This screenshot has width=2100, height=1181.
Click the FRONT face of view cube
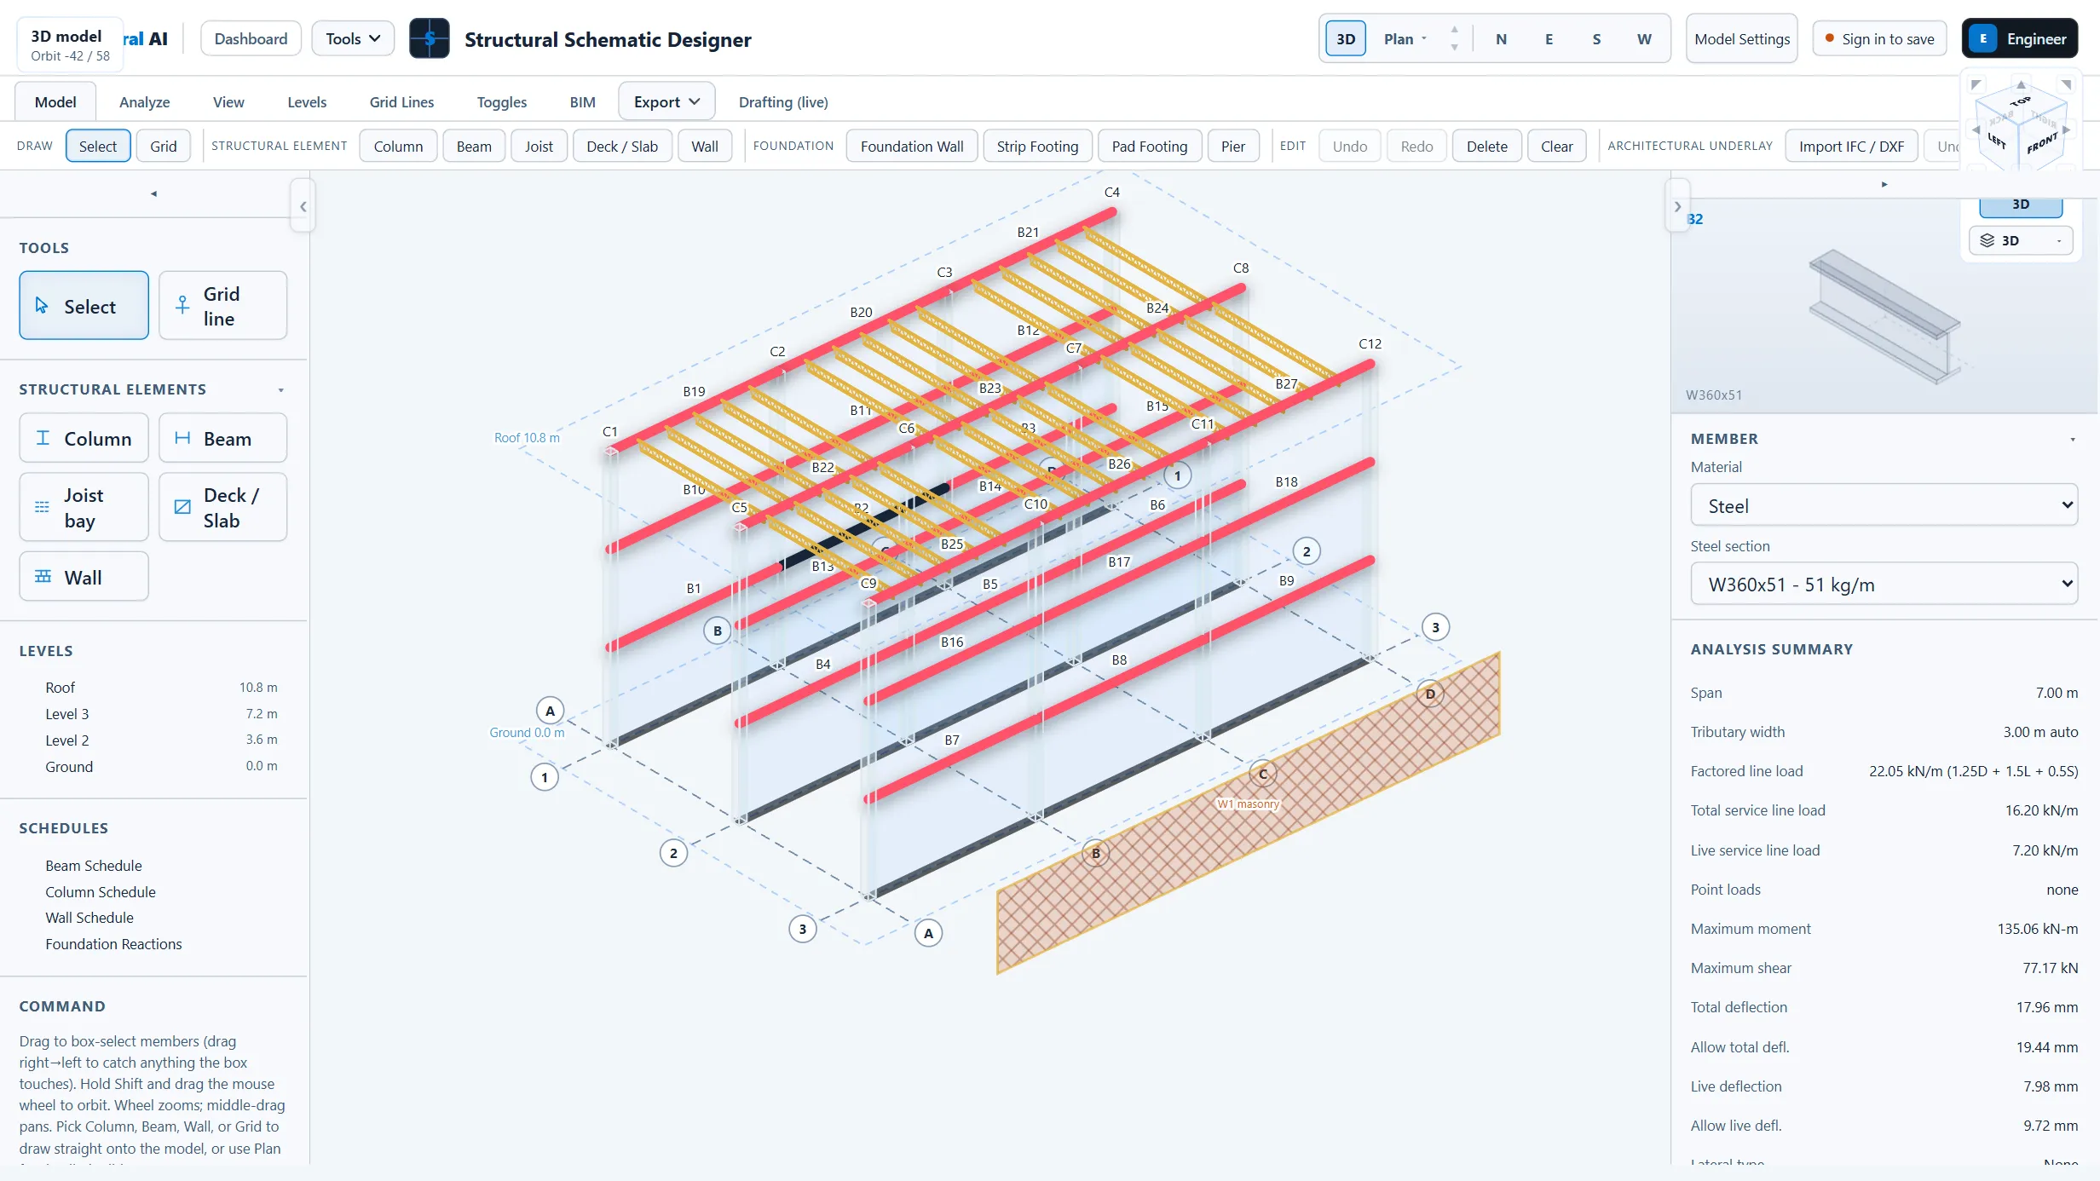2042,142
